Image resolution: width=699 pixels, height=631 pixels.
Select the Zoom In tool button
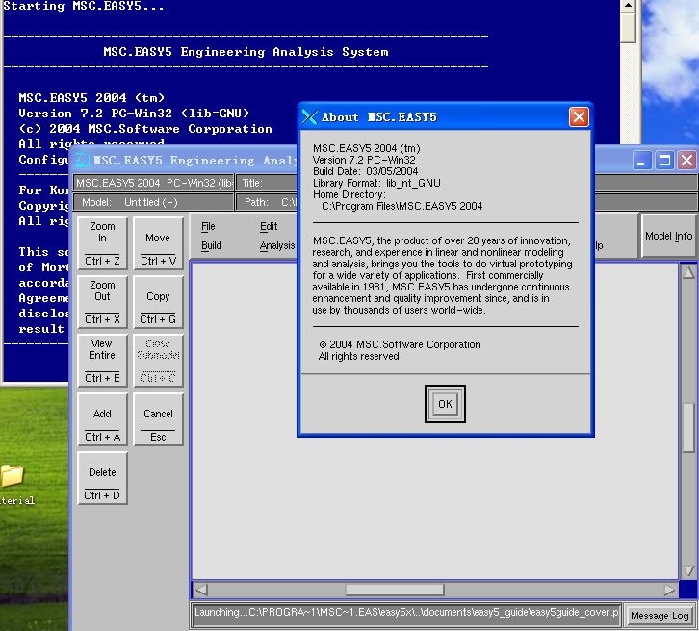pyautogui.click(x=102, y=243)
